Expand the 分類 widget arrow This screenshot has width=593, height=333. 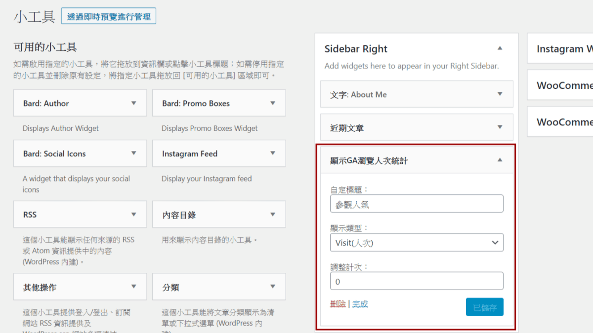pos(273,287)
